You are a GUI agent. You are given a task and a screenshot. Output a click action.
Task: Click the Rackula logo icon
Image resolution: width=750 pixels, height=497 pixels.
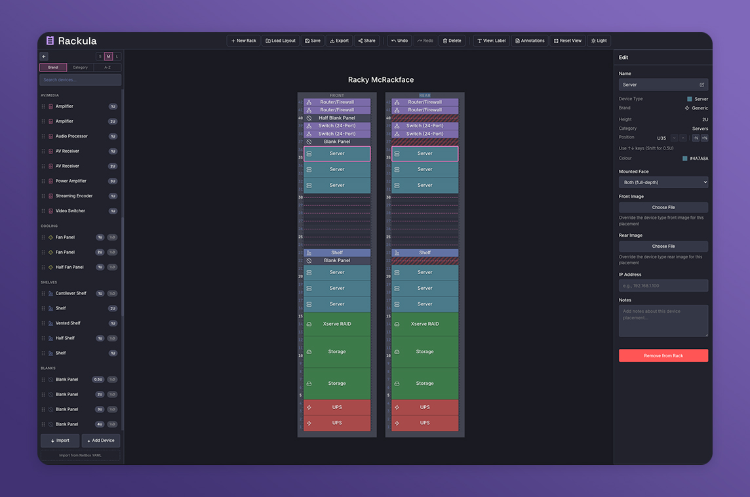pyautogui.click(x=50, y=41)
